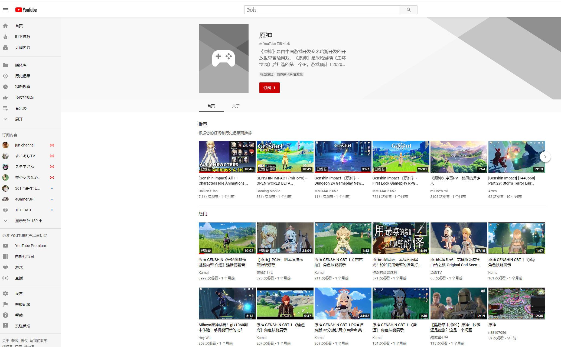Open the MMOJACKX57 channel link

click(326, 191)
